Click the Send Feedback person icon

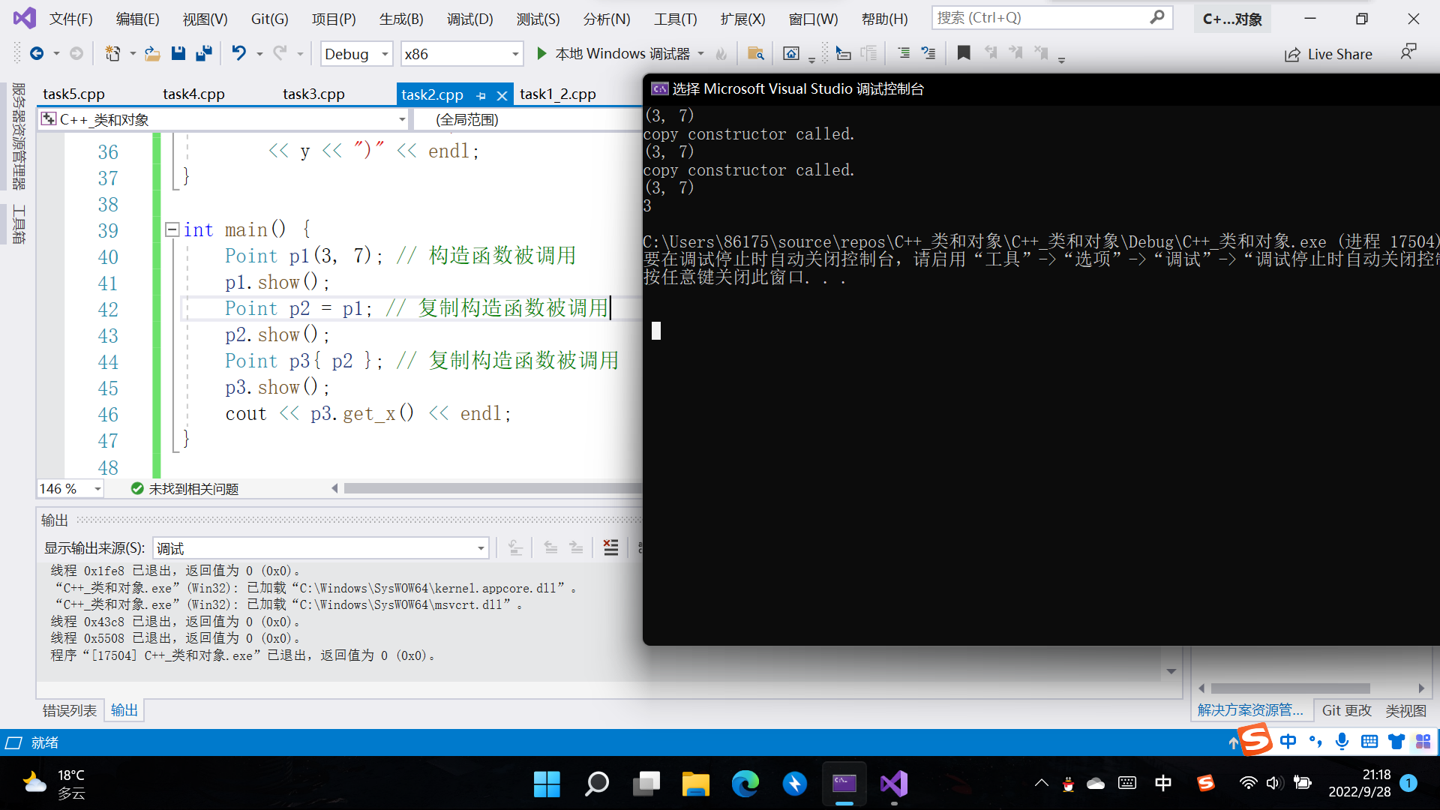click(1408, 52)
